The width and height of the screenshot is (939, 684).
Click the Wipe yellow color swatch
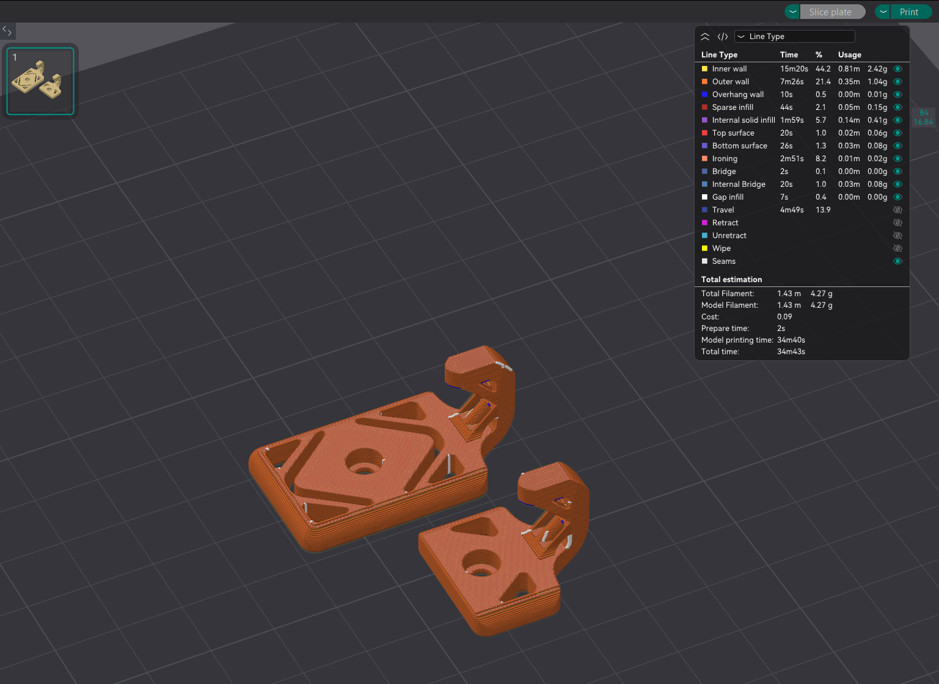(x=704, y=249)
